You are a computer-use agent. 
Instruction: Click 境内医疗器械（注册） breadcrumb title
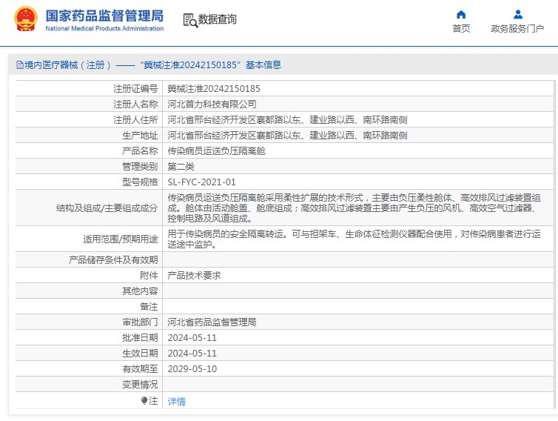(x=68, y=65)
